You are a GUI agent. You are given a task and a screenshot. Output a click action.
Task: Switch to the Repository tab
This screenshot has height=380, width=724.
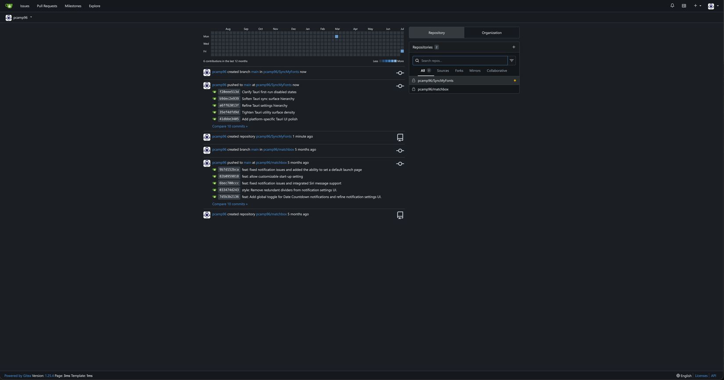(x=437, y=32)
